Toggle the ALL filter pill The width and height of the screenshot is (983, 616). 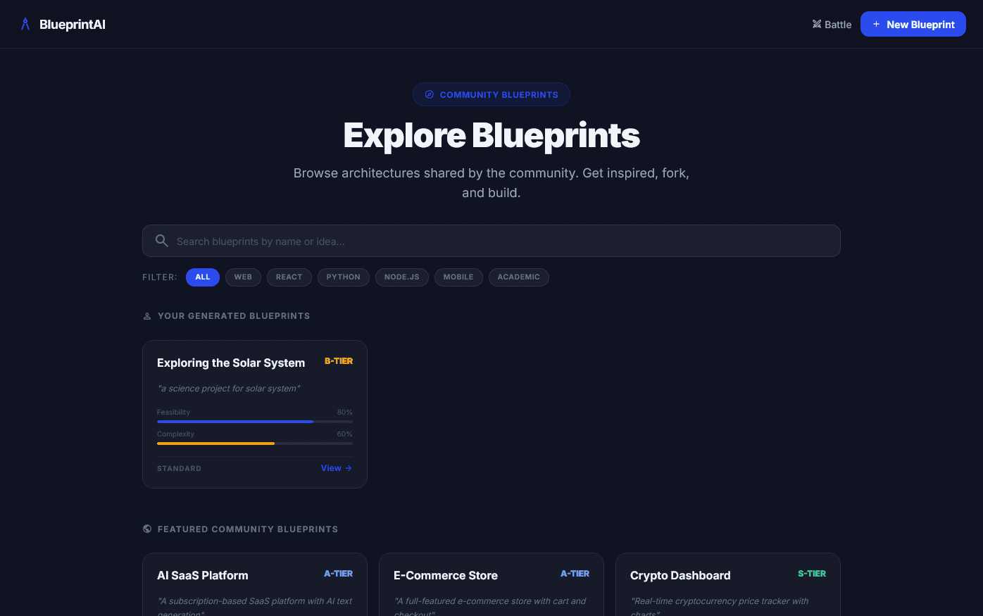[x=202, y=277]
